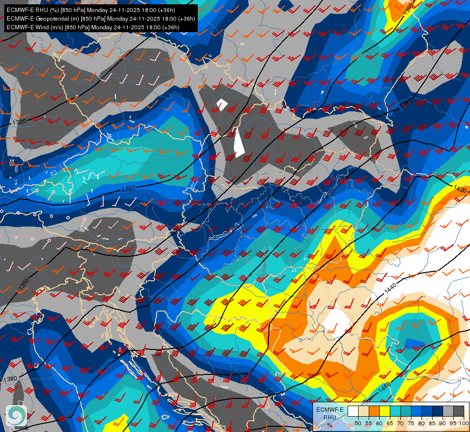The image size is (470, 432).
Task: Click the 1460 geopotential contour label
Action: point(385,387)
